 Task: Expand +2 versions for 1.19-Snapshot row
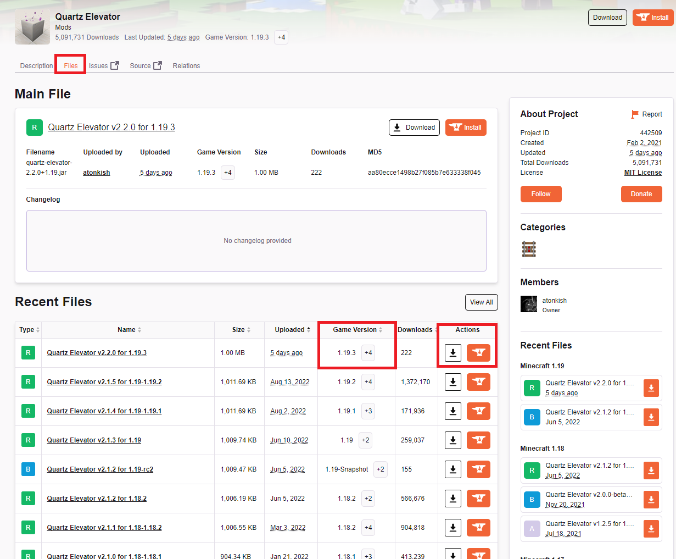381,469
